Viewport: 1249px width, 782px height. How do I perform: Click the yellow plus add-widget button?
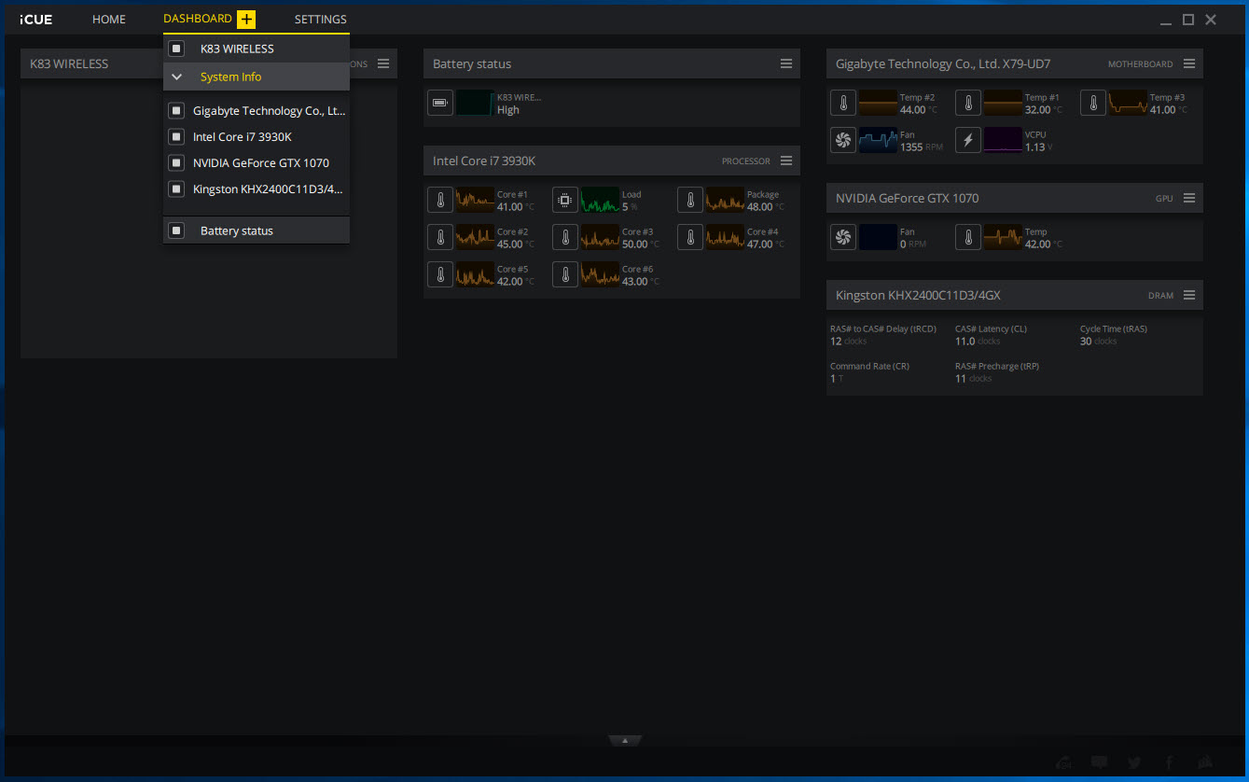[246, 20]
